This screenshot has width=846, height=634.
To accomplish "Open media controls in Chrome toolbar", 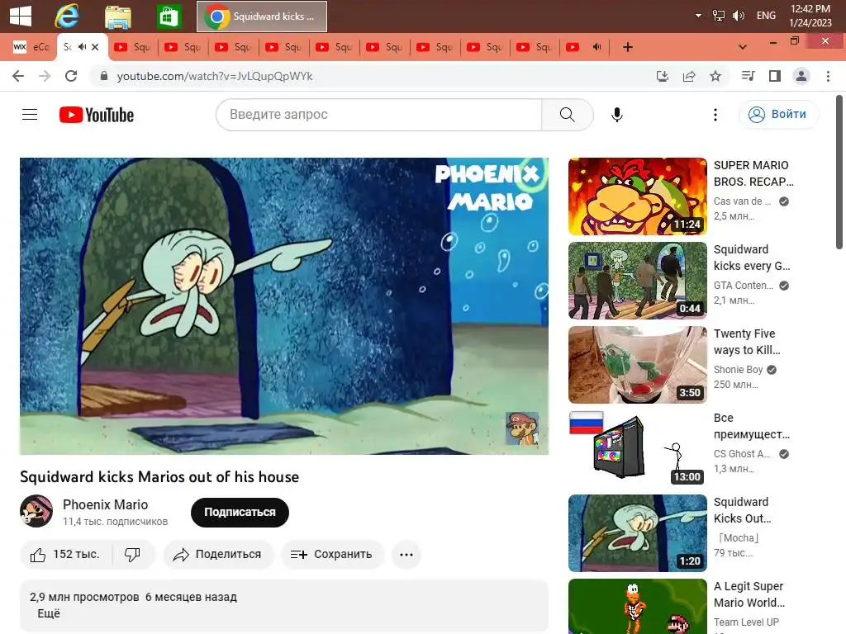I will [748, 76].
